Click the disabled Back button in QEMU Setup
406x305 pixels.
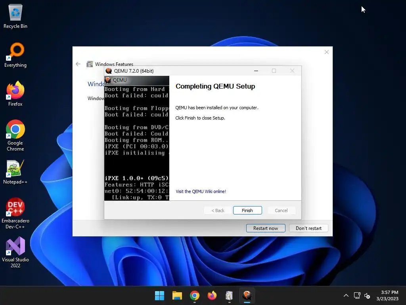click(x=218, y=210)
